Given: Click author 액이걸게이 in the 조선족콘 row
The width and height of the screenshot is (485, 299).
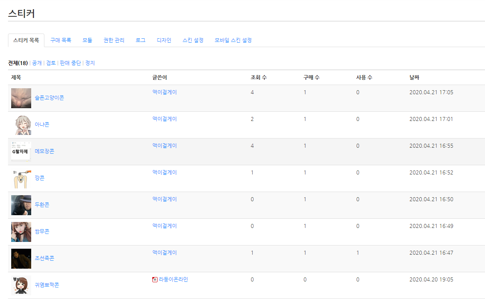Looking at the screenshot, I should tap(164, 253).
